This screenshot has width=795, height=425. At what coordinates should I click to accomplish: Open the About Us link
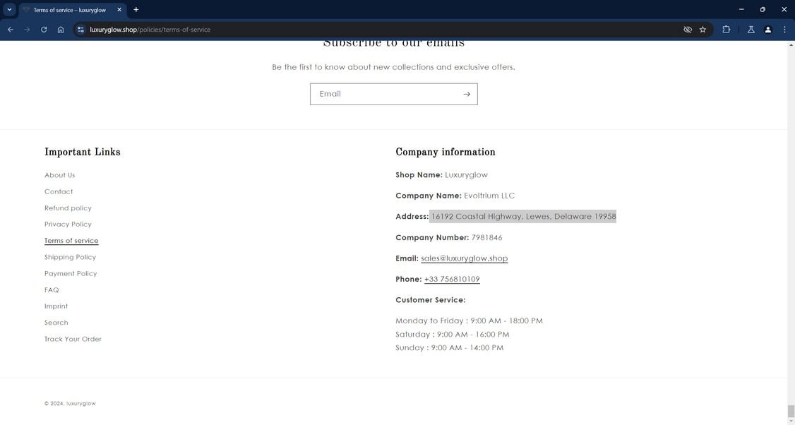60,175
